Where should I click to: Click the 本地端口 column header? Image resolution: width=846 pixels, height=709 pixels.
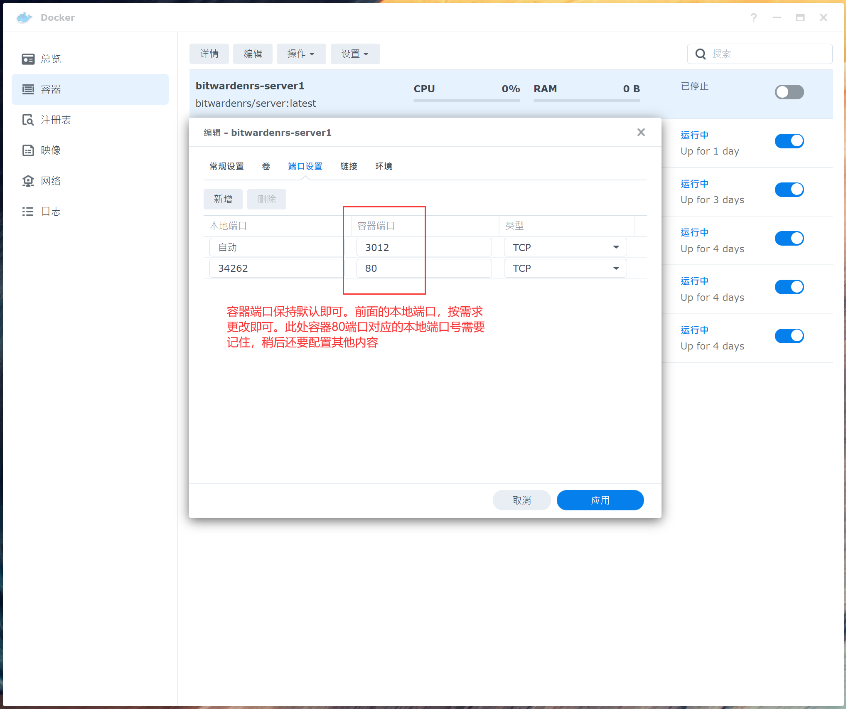coord(277,226)
